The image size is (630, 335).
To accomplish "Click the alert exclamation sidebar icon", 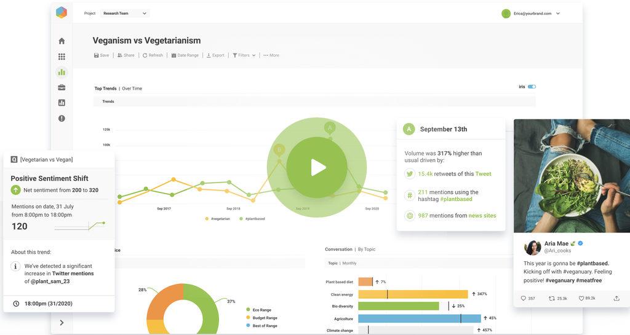I will click(x=62, y=118).
